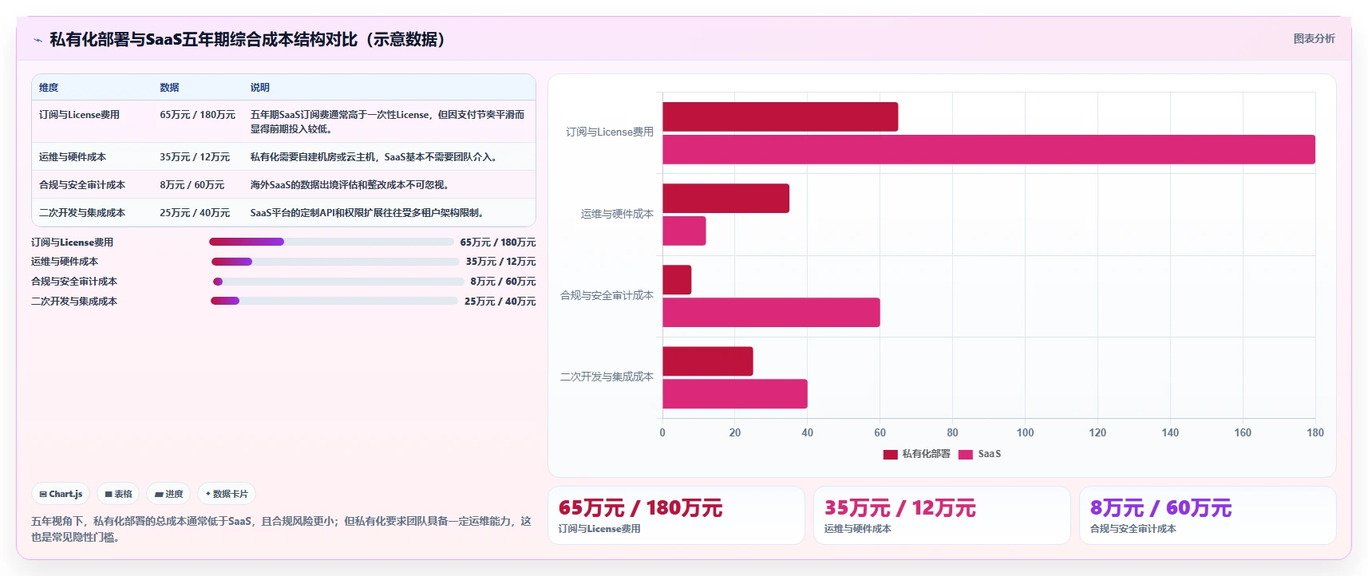Click the SaaS legend color swatch

point(965,455)
